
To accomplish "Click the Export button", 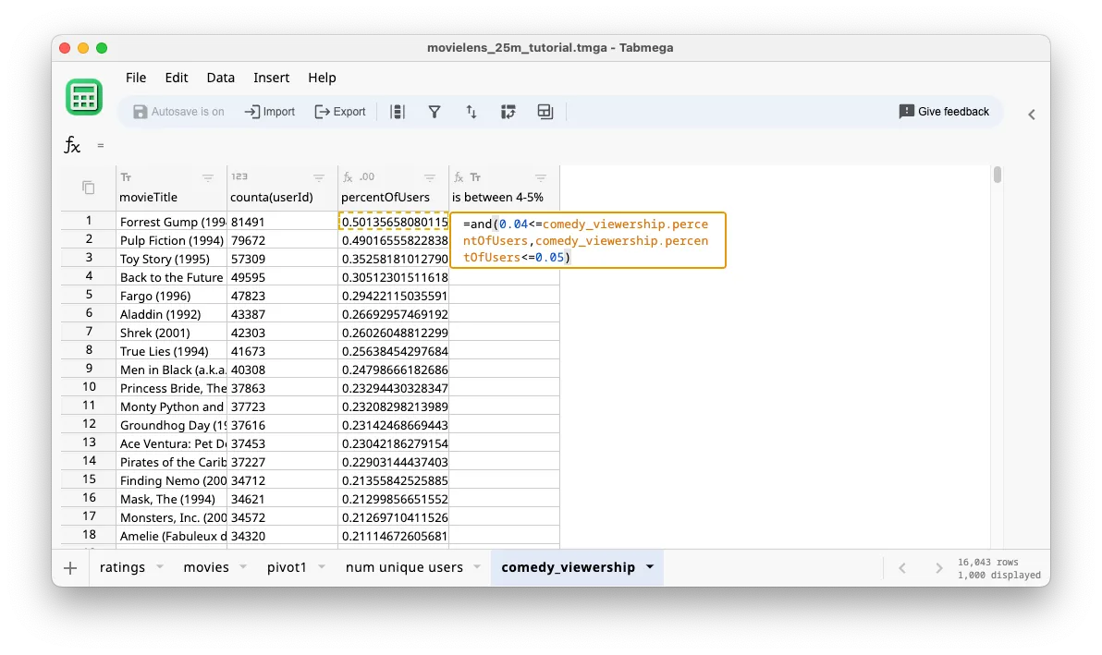I will 339,111.
